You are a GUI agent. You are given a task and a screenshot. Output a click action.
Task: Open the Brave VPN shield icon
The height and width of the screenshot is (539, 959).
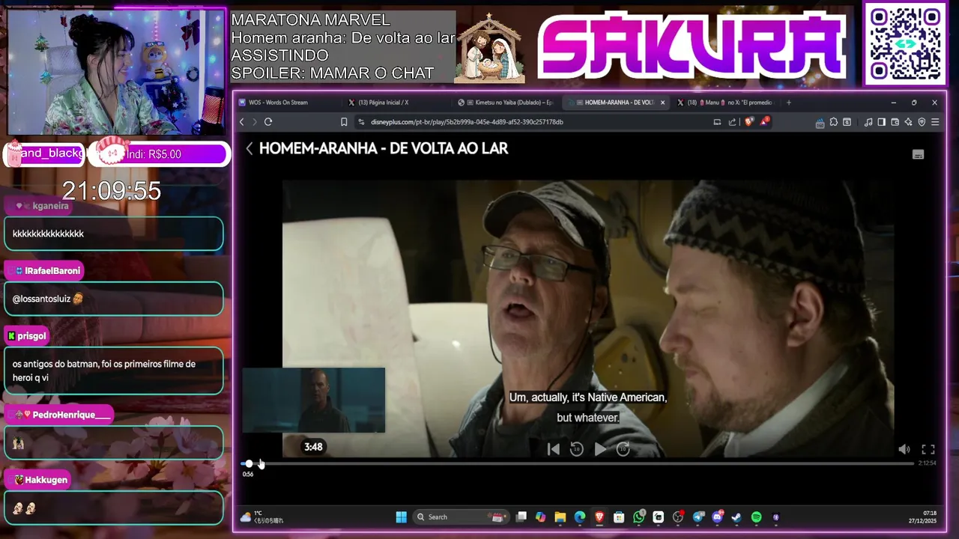[922, 122]
